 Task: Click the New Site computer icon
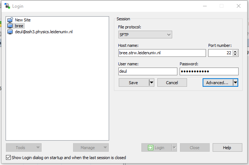(10, 20)
